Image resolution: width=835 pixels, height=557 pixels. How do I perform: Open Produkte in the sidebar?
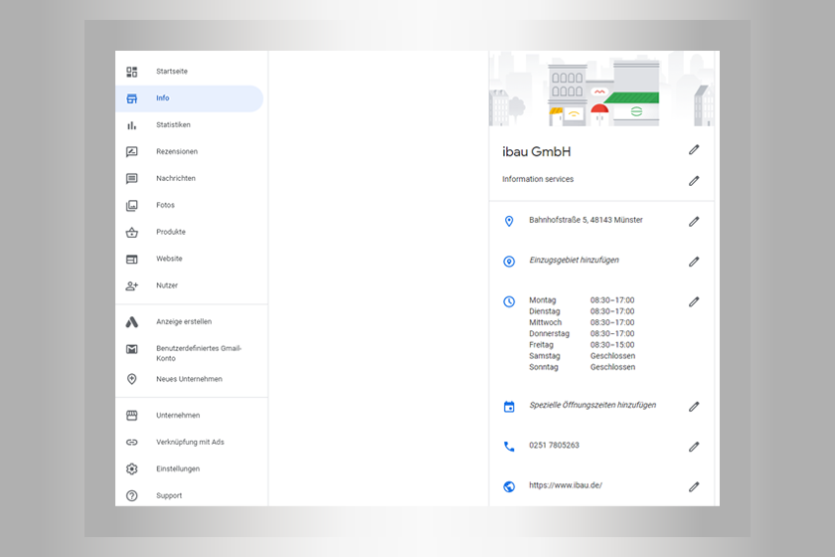point(191,233)
